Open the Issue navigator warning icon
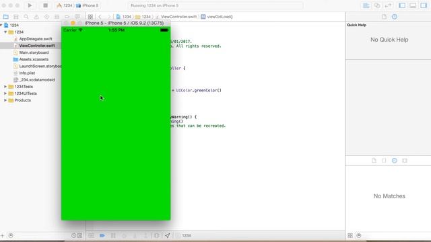The width and height of the screenshot is (431, 242). point(36,17)
